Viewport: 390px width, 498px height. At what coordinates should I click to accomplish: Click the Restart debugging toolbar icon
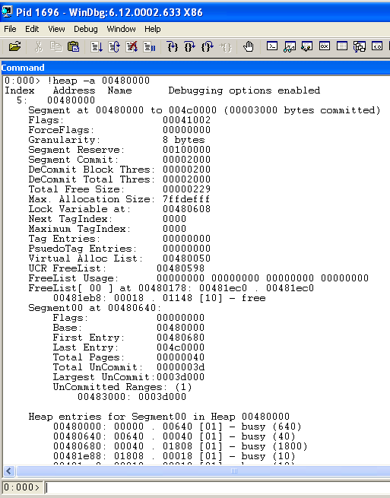(114, 47)
